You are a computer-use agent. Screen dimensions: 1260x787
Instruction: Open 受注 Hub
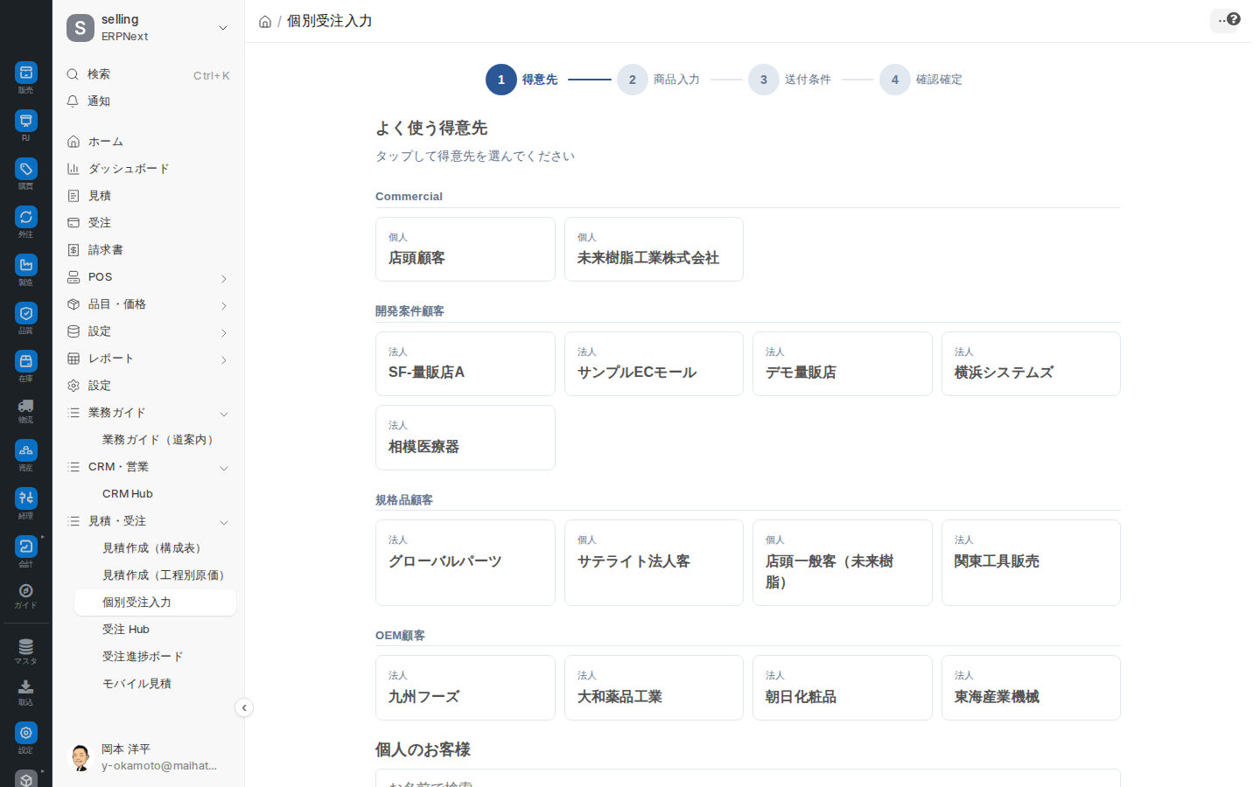coord(155,630)
